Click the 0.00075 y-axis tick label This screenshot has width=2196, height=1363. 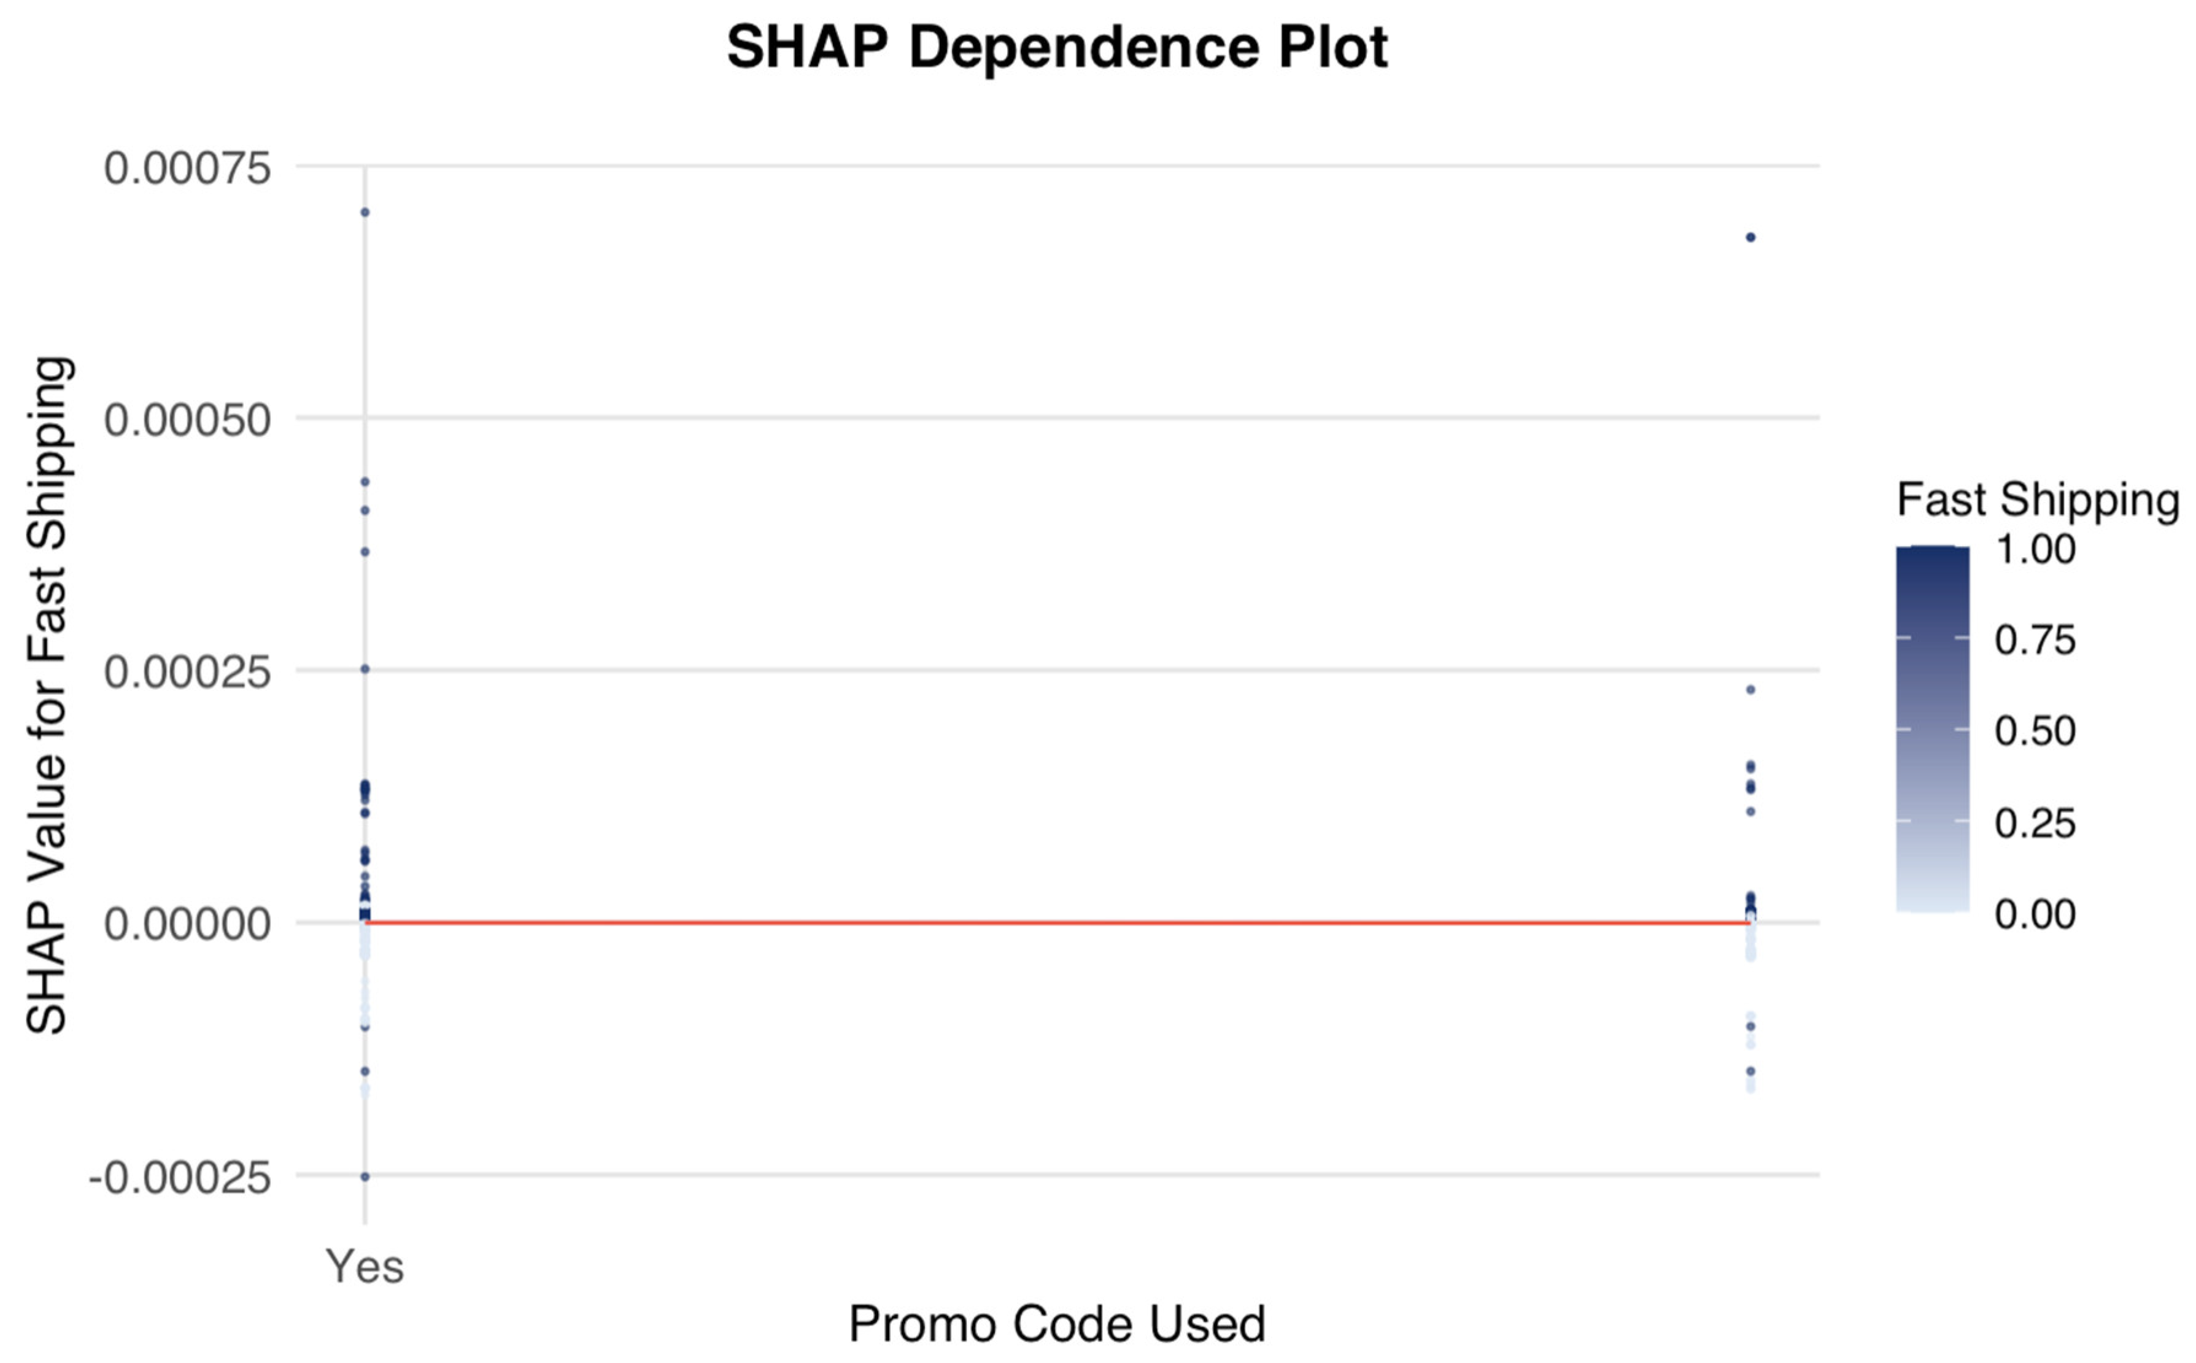pos(188,168)
